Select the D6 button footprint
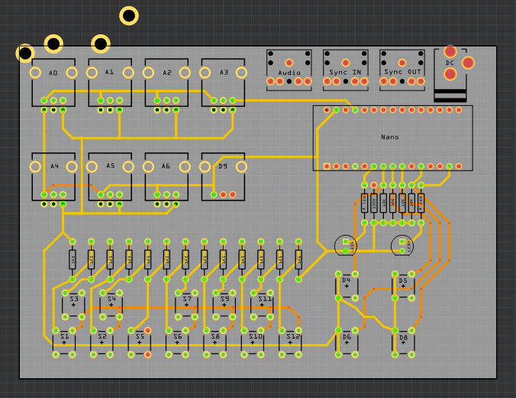 coord(347,341)
